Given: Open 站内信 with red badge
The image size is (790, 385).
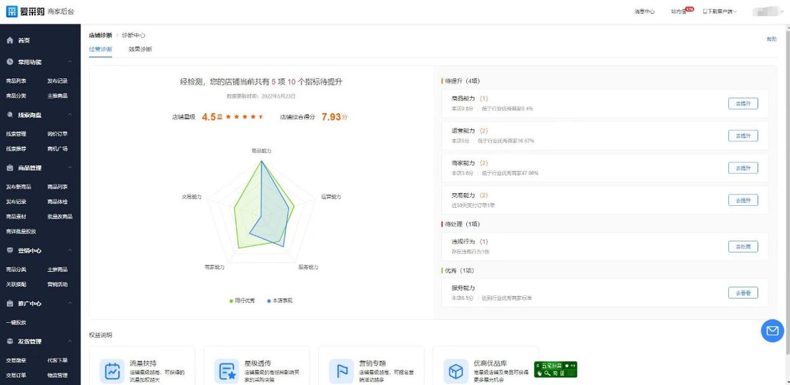Looking at the screenshot, I should click(679, 11).
